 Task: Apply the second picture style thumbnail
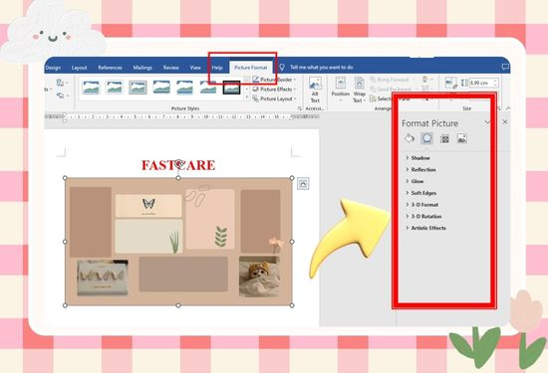coord(115,88)
